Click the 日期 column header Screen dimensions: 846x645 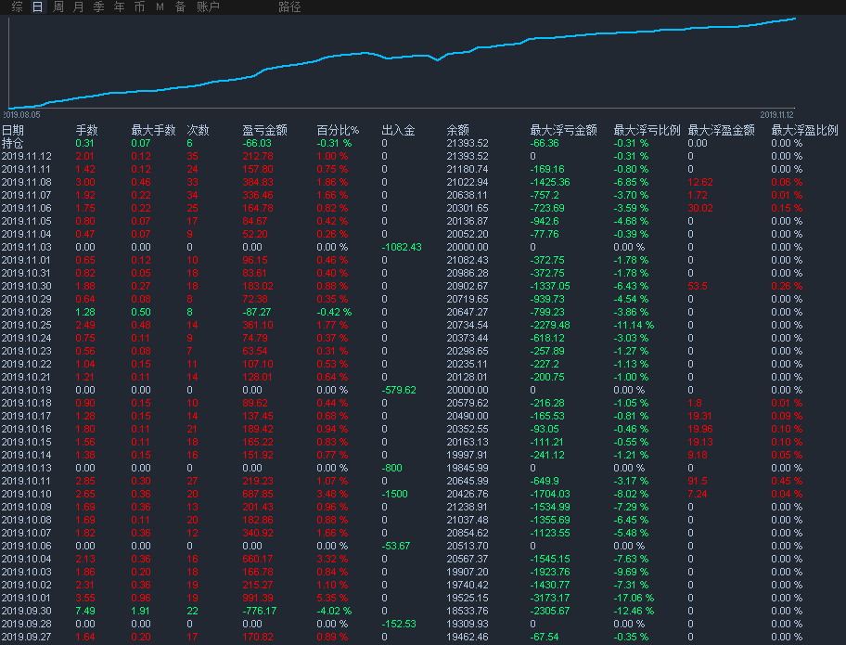pyautogui.click(x=13, y=131)
